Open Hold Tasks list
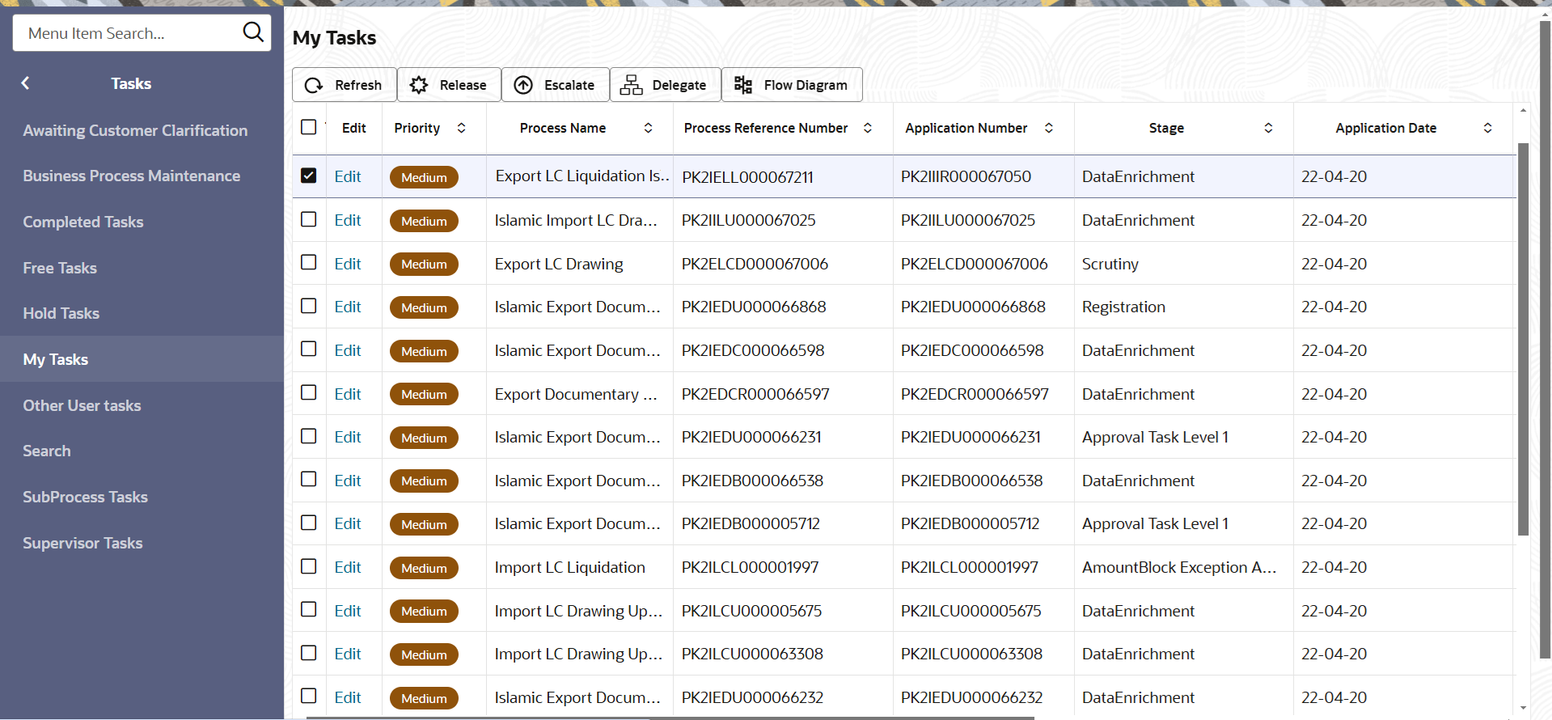 [61, 313]
